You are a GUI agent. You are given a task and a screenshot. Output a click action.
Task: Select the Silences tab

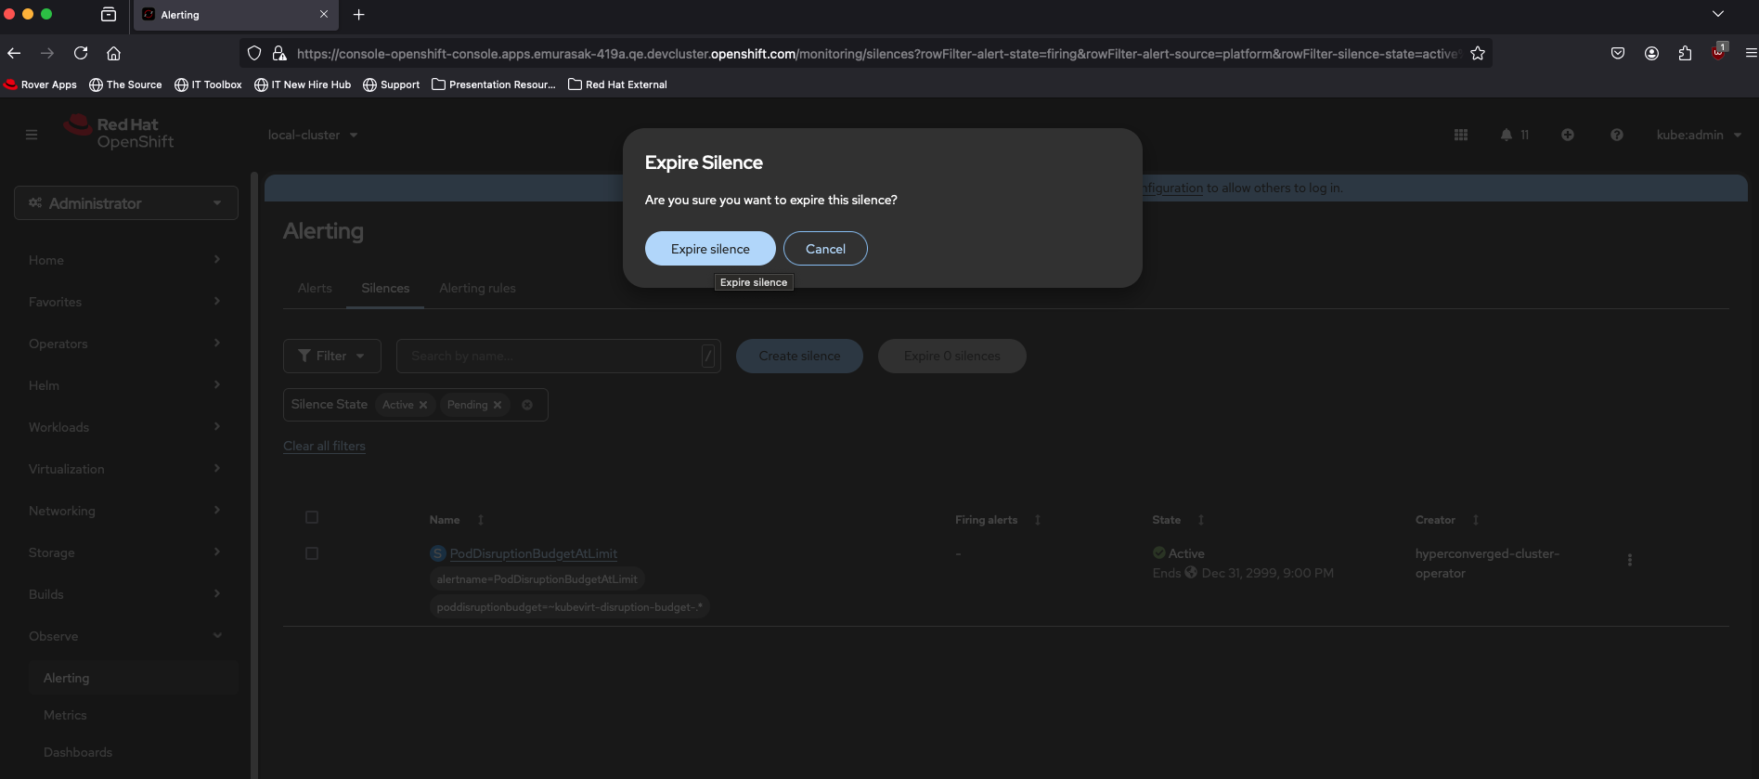(x=385, y=288)
